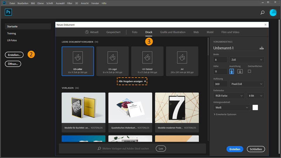The image size is (281, 158).
Task: Open the Hilfe menu
Action: pyautogui.click(x=104, y=3)
